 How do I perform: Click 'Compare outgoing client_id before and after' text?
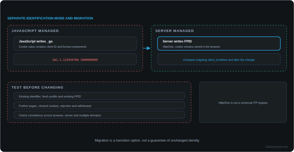click(x=219, y=60)
